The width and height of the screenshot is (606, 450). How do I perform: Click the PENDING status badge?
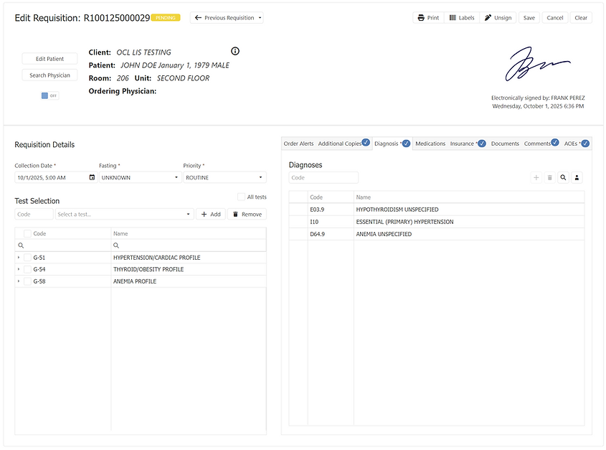(x=166, y=18)
